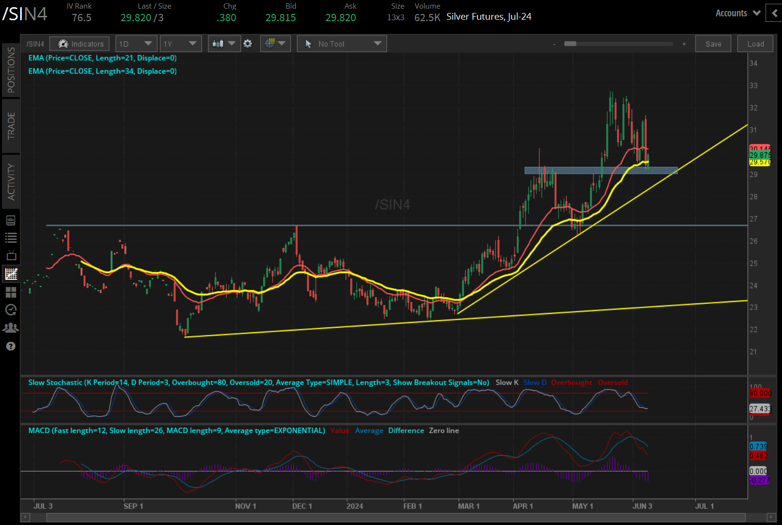782x525 pixels.
Task: Click the chart zoom slider handle
Action: click(x=570, y=44)
